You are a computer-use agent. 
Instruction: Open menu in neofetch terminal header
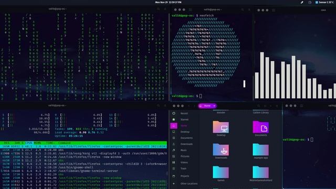pyautogui.click(x=249, y=9)
